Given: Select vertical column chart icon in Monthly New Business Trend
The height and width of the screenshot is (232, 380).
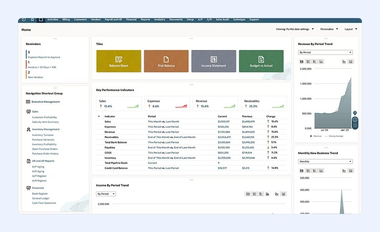Looking at the screenshot, I should [x=321, y=171].
